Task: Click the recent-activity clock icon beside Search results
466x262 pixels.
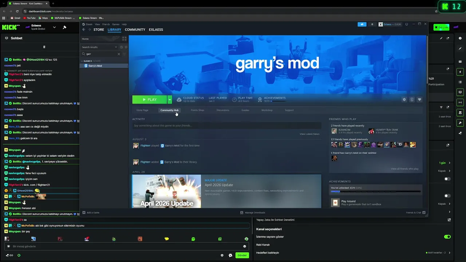Action: [121, 47]
